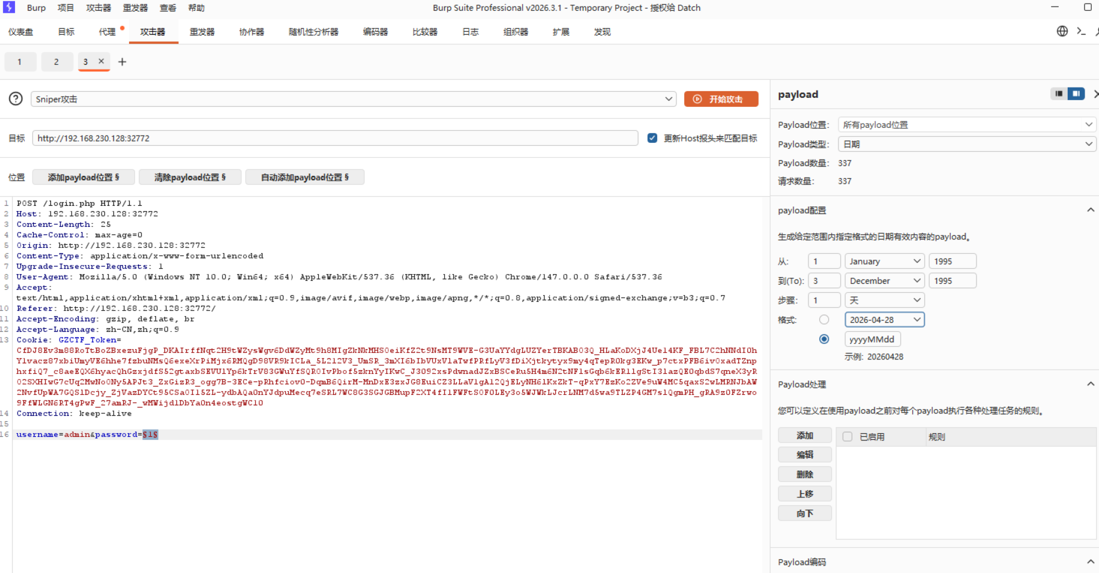
Task: Toggle 更新Host报头来匹配目标 checkbox
Action: tap(652, 138)
